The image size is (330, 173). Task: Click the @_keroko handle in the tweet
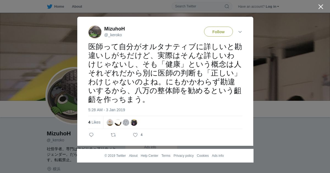(x=113, y=35)
